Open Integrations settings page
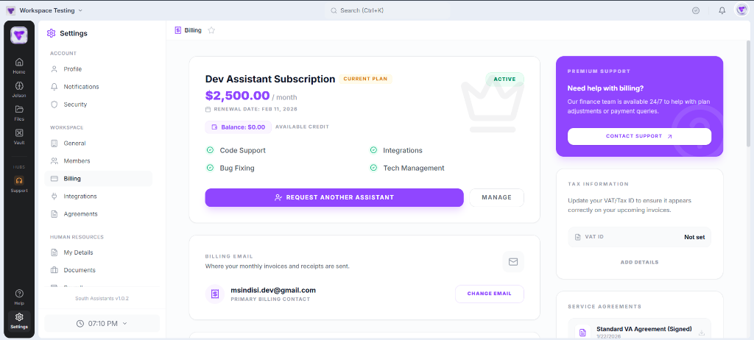The height and width of the screenshot is (340, 754). (x=80, y=196)
